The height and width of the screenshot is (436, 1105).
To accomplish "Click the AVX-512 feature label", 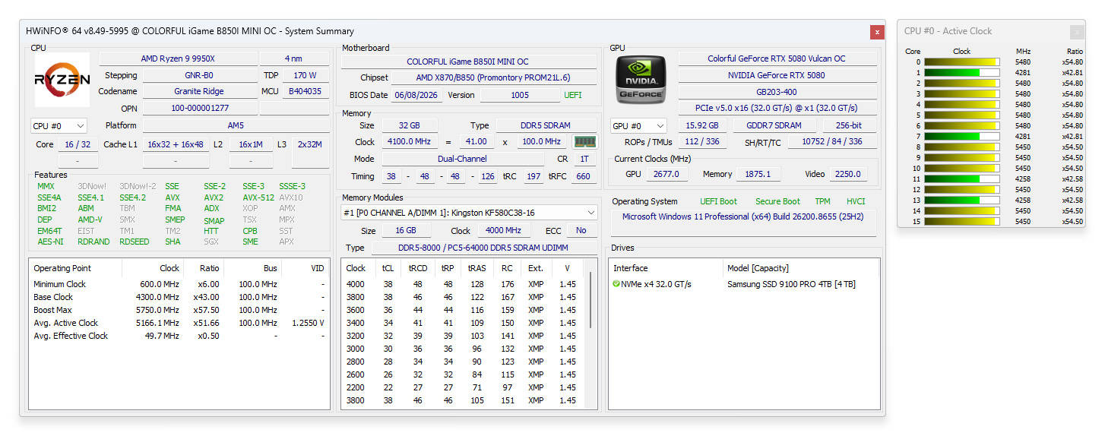I will (258, 197).
